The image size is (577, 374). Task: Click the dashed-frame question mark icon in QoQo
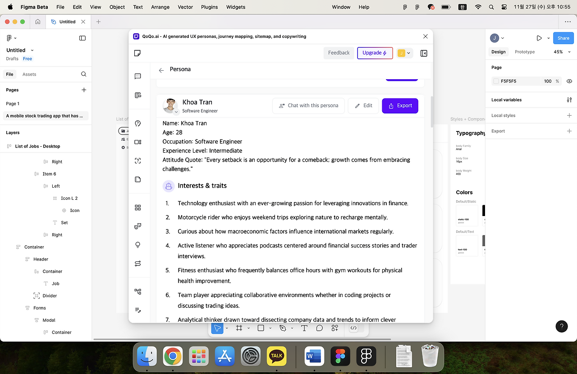click(x=138, y=161)
